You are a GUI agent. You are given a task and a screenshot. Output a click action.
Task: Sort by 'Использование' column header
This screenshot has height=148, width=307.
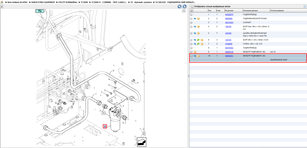(x=277, y=10)
